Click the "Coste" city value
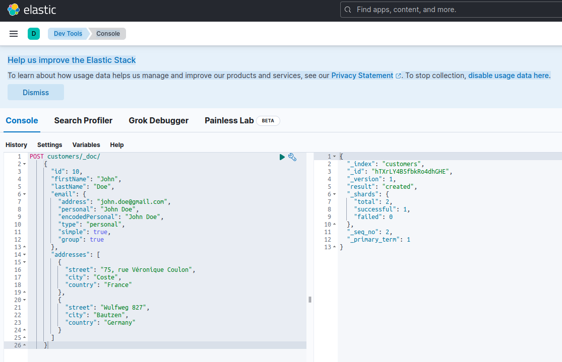Image resolution: width=562 pixels, height=362 pixels. click(105, 277)
